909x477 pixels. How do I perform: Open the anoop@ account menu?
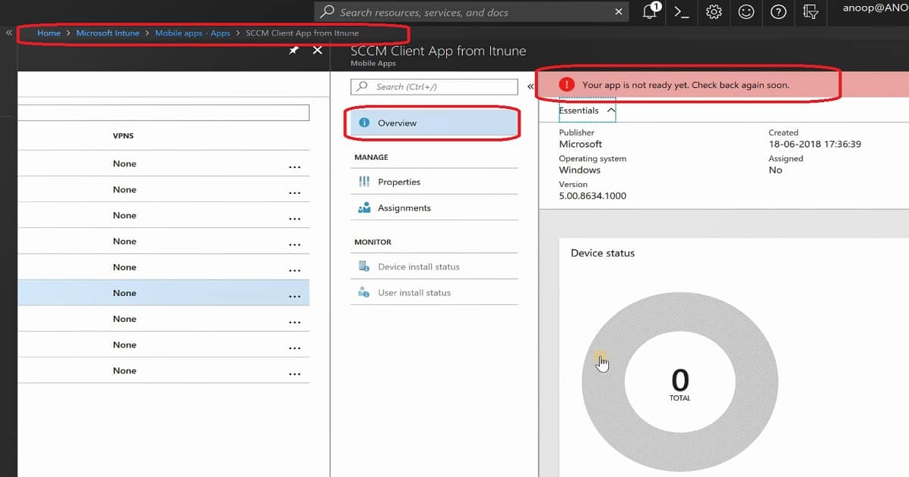pyautogui.click(x=876, y=8)
